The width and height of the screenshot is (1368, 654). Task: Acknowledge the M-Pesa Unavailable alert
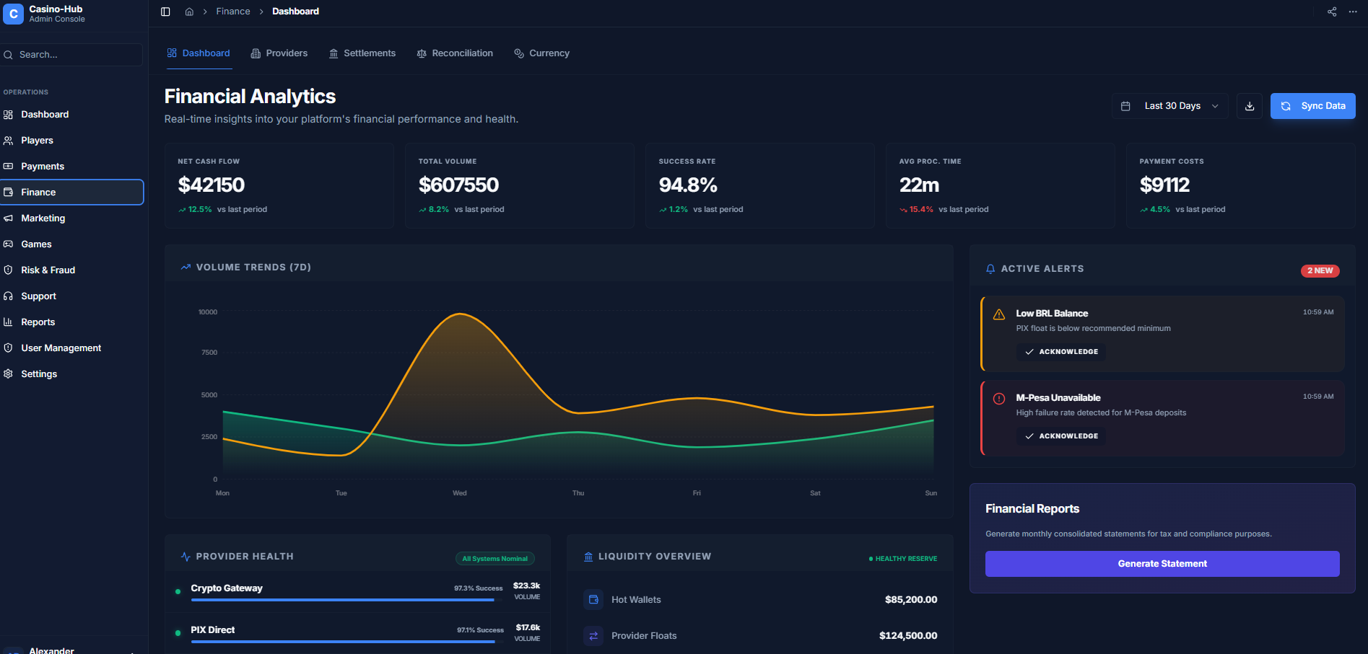(x=1060, y=436)
